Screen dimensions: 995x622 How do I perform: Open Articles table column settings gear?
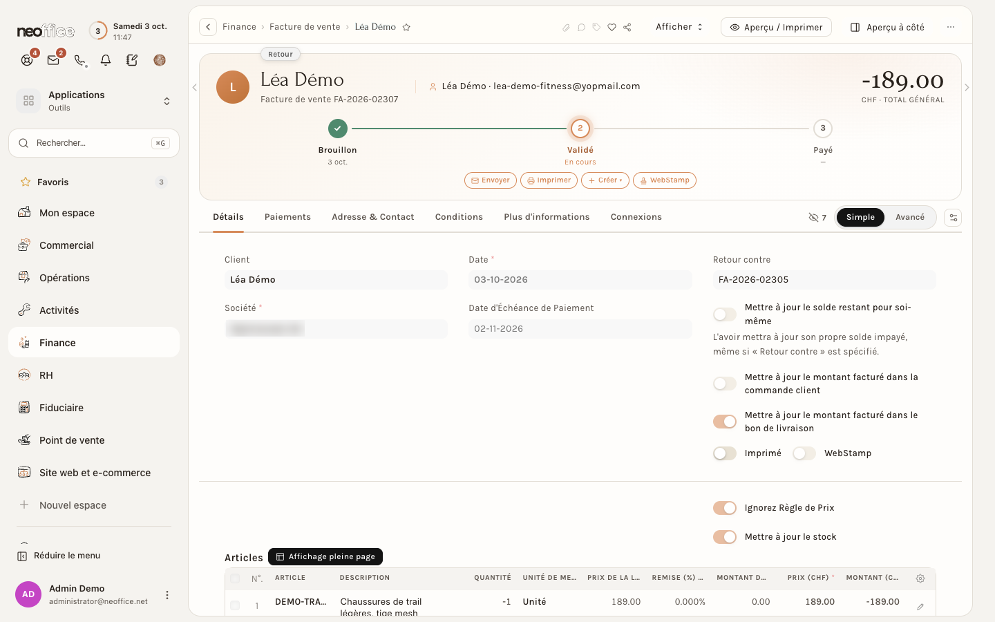920,578
